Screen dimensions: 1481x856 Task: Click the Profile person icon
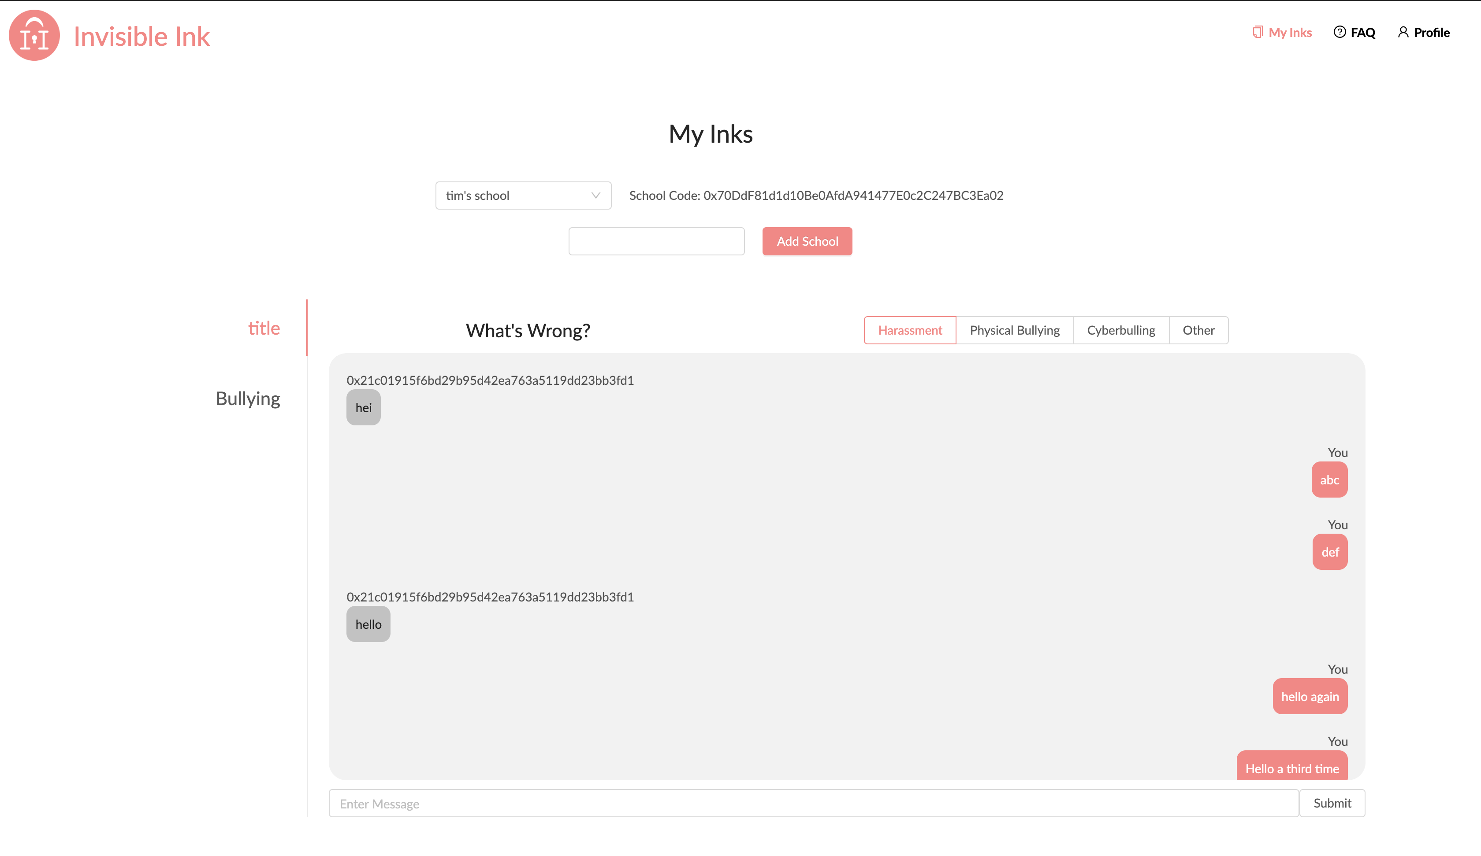point(1403,32)
